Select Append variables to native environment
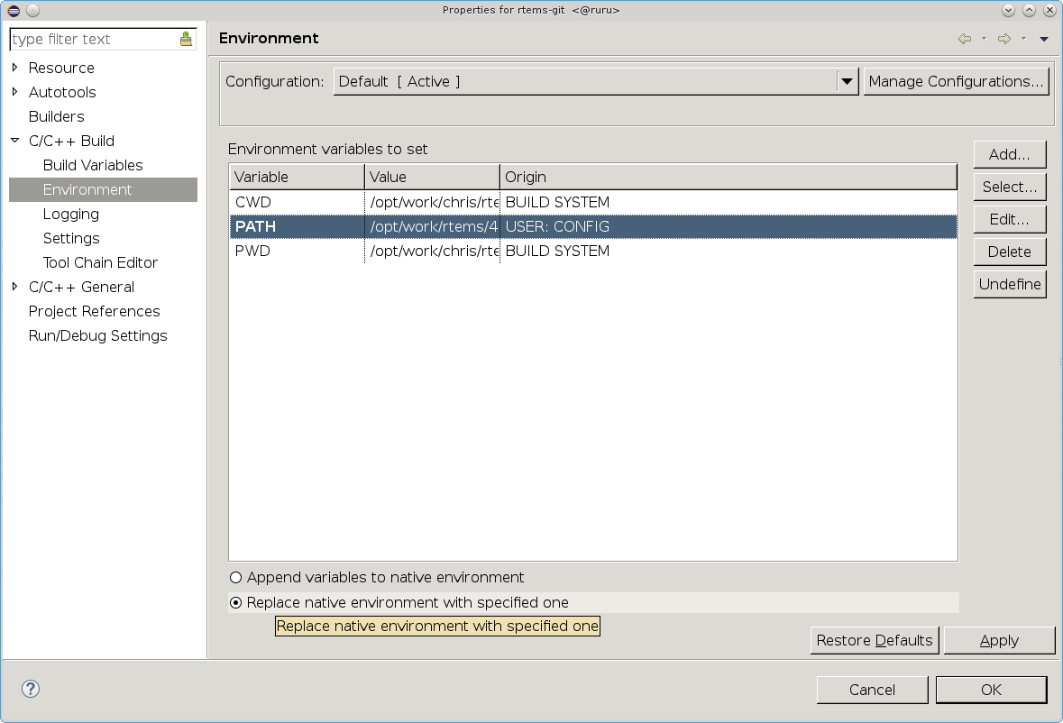Viewport: 1063px width, 723px height. click(236, 578)
